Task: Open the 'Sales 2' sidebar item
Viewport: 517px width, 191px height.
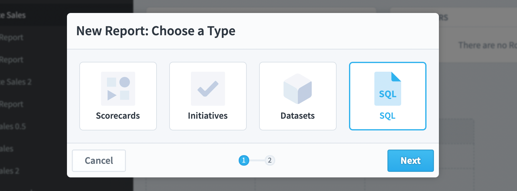Action: (x=15, y=82)
